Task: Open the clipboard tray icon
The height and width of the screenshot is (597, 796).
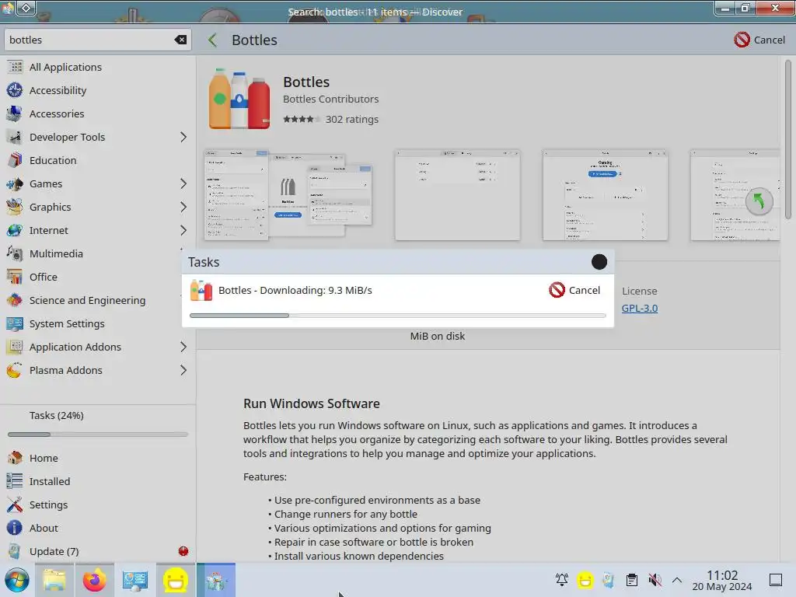Action: pos(631,580)
